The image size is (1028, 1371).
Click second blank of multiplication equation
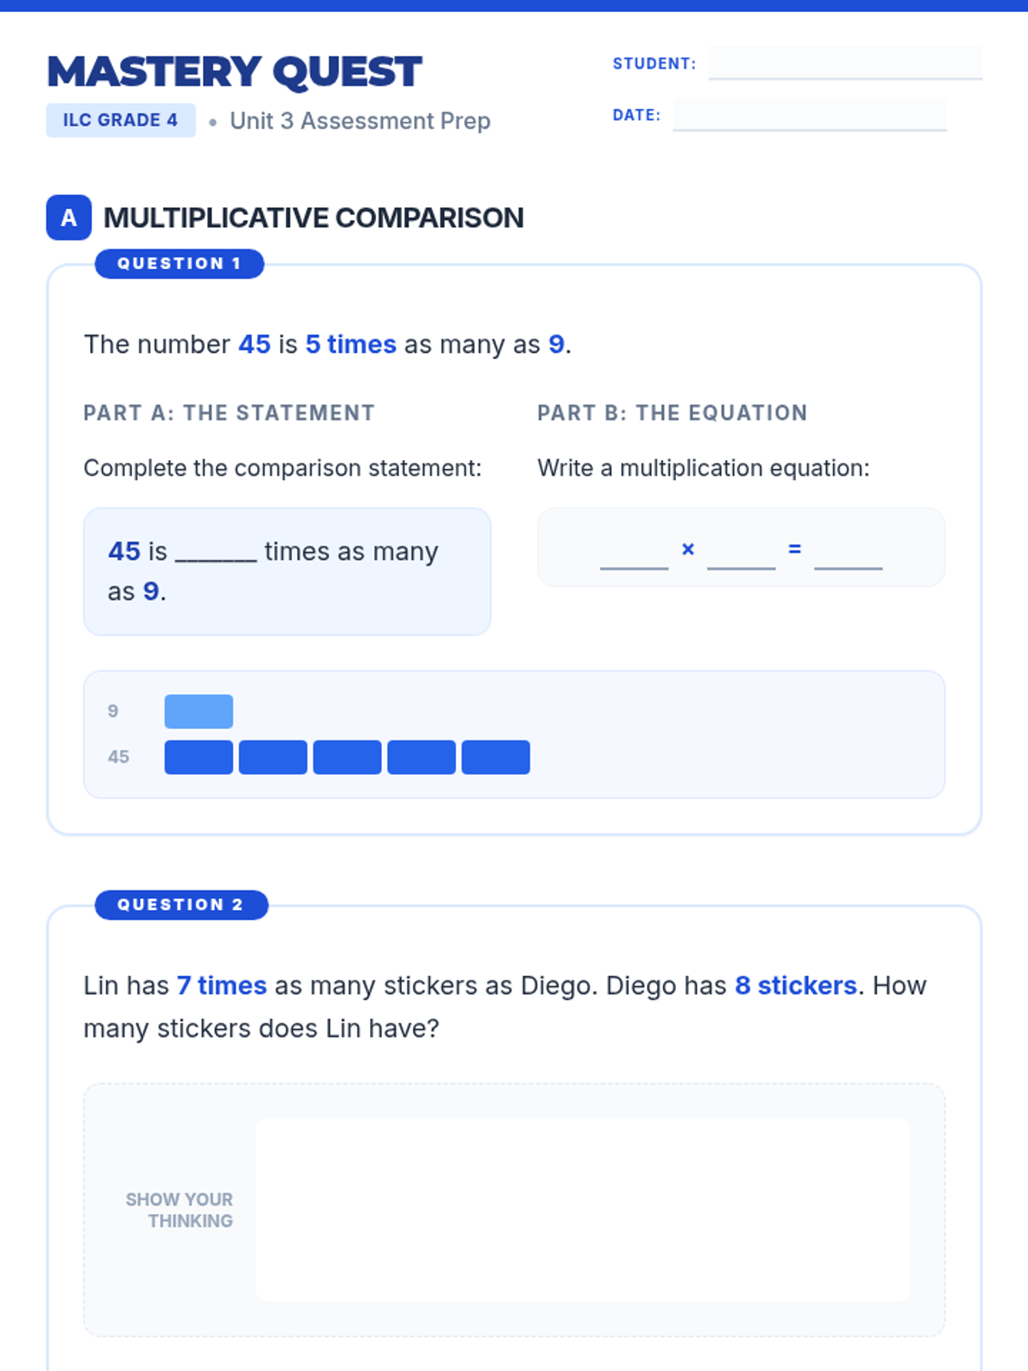coord(741,554)
